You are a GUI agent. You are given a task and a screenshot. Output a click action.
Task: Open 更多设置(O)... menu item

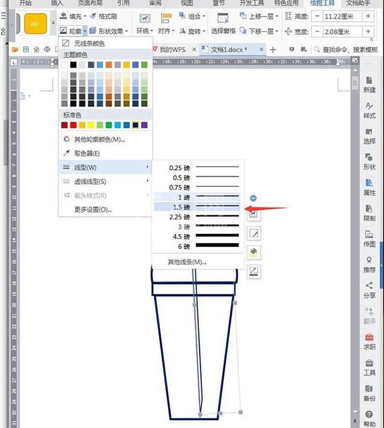[x=105, y=209]
